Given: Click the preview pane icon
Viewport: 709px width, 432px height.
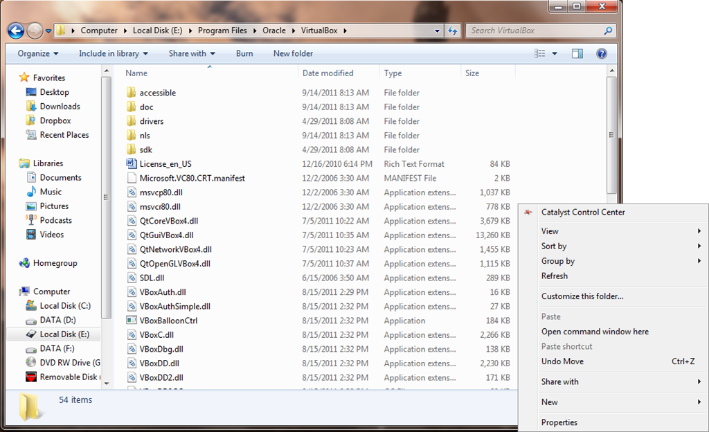Looking at the screenshot, I should [x=577, y=53].
